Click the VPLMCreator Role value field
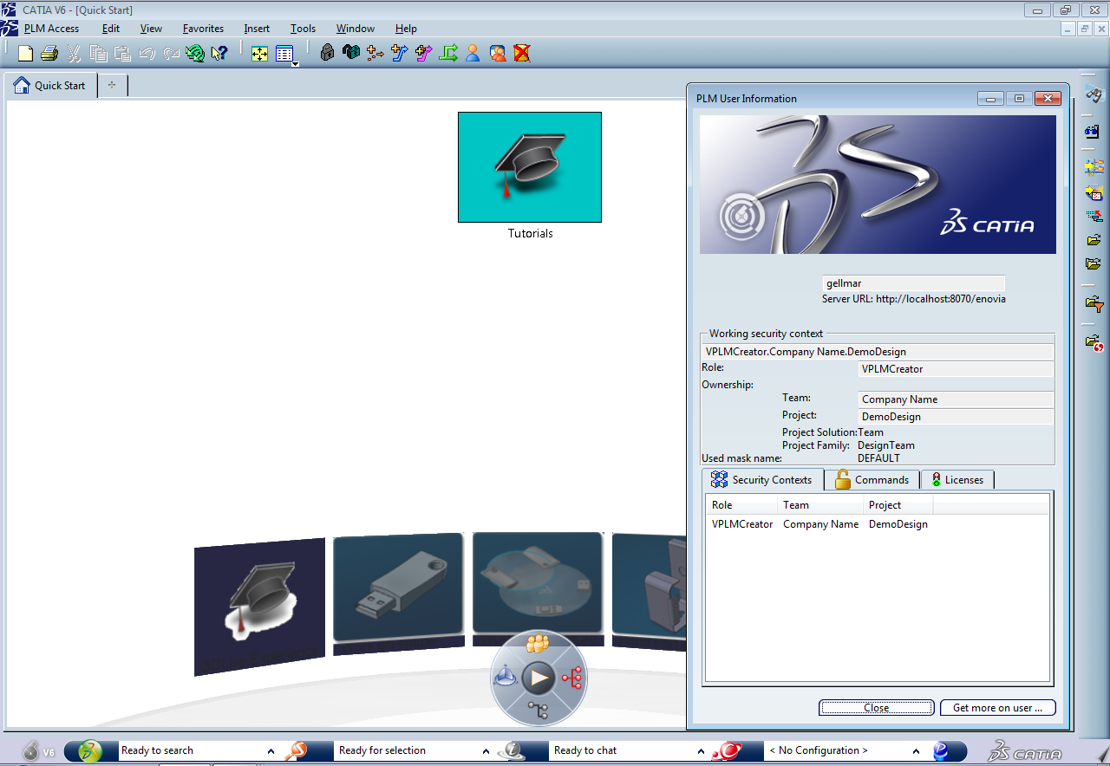1110x766 pixels. (x=956, y=369)
